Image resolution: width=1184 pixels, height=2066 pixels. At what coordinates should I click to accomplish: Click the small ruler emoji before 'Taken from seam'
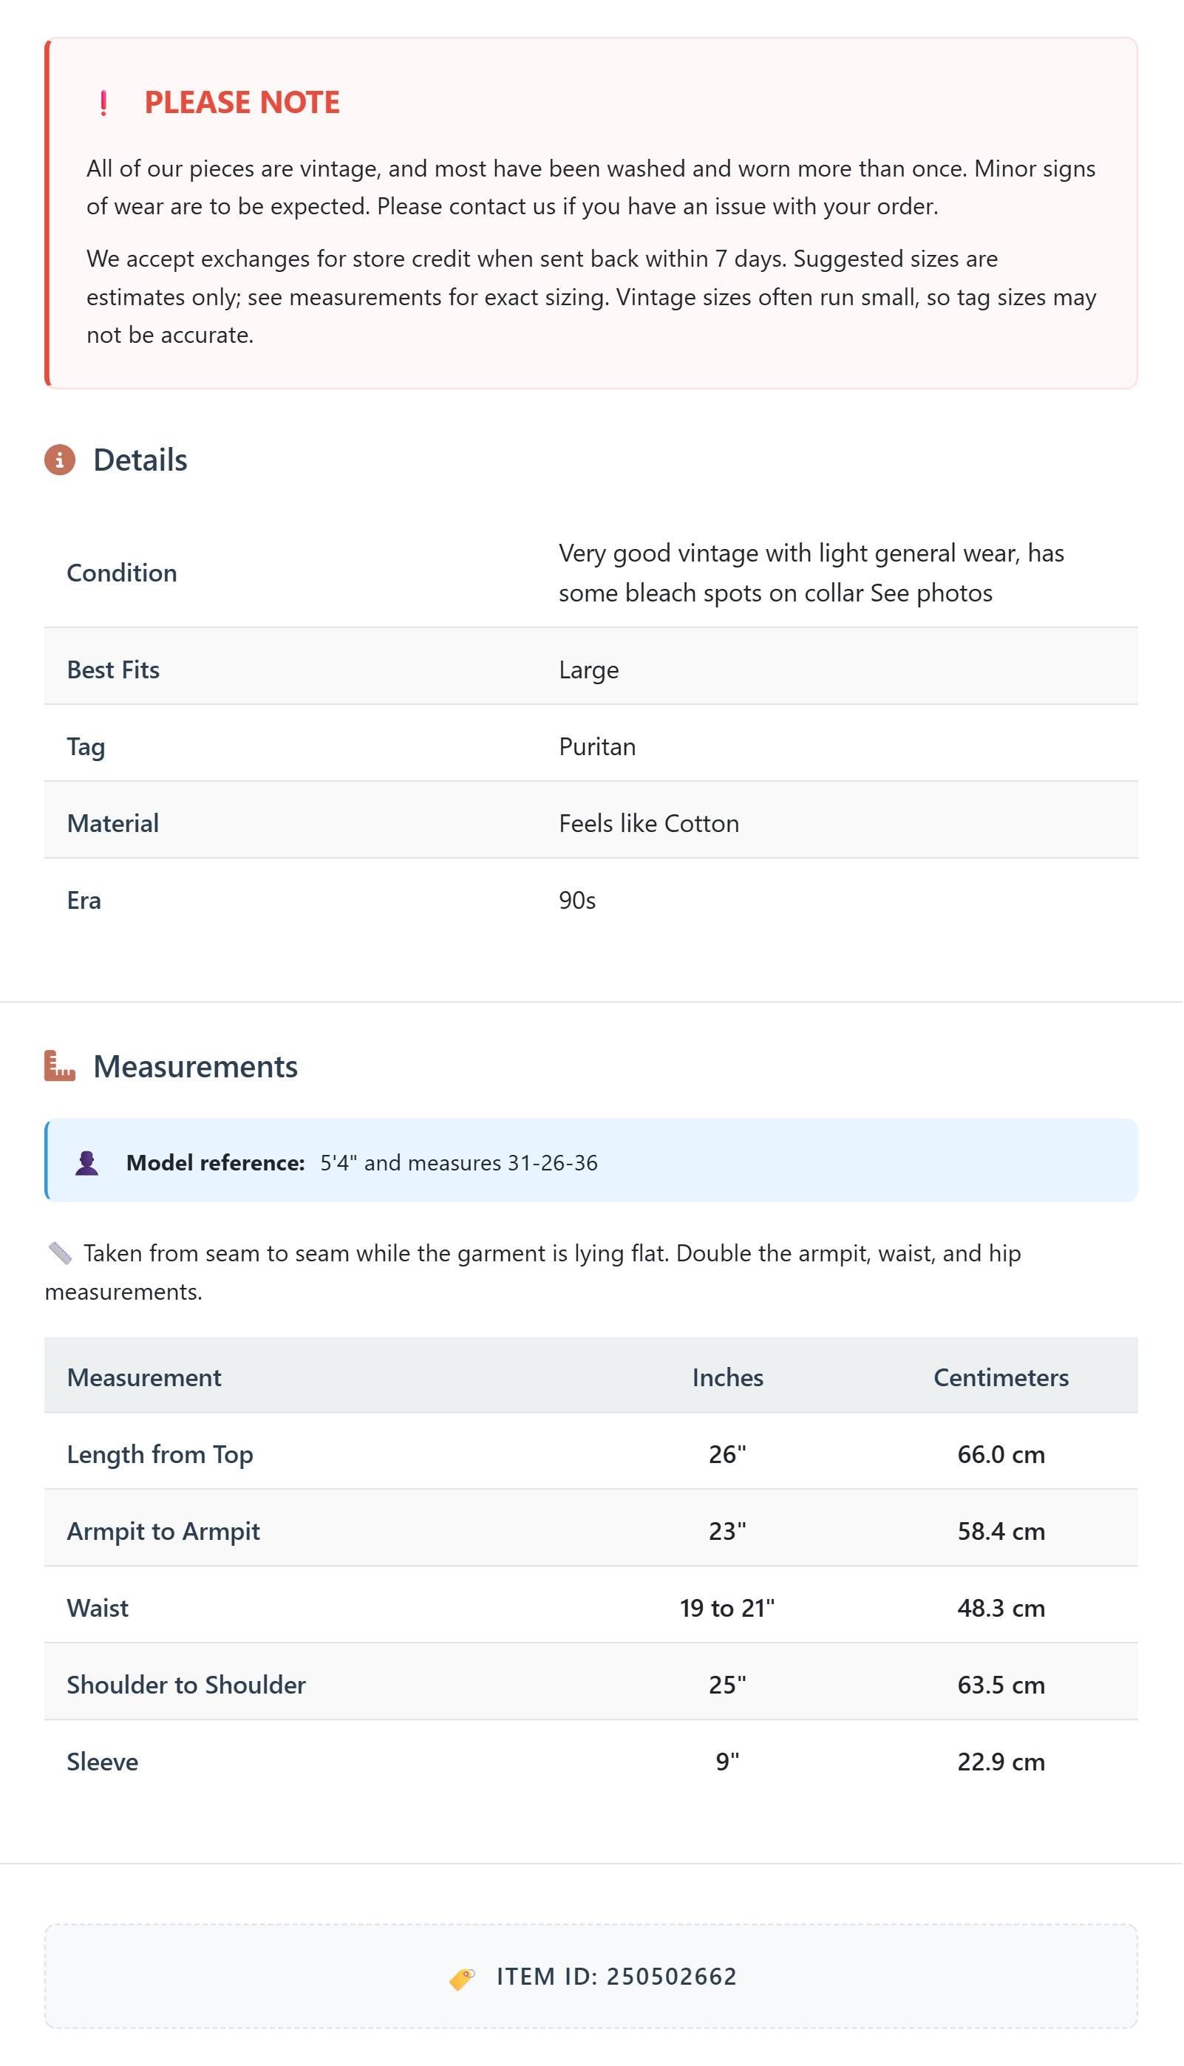[x=60, y=1253]
